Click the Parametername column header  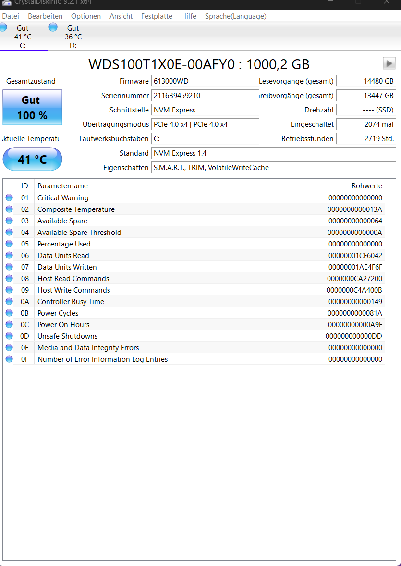(168, 186)
